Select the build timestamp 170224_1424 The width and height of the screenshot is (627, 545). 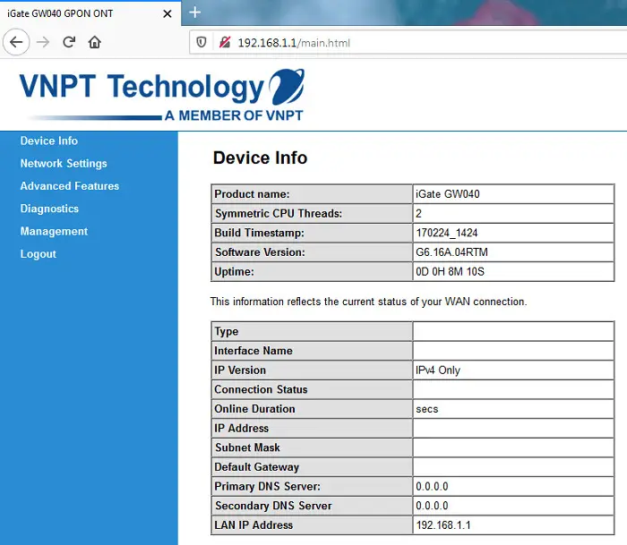[x=447, y=233]
